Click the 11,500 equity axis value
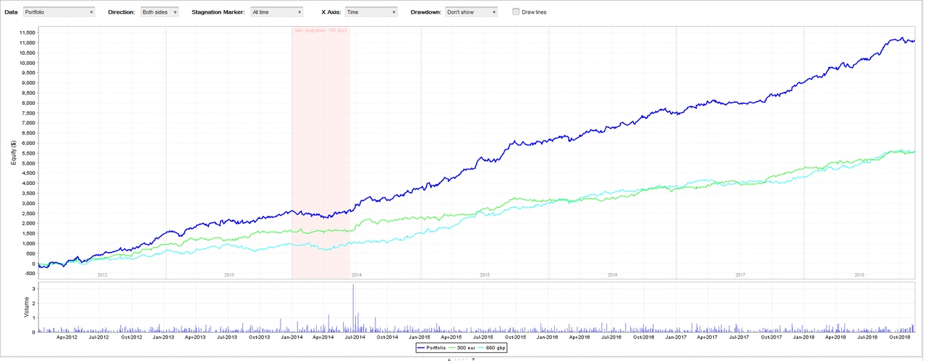The image size is (926, 361). [26, 33]
